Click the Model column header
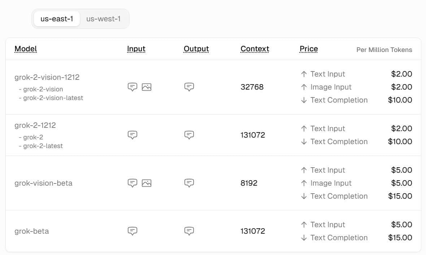The width and height of the screenshot is (426, 255). point(26,49)
